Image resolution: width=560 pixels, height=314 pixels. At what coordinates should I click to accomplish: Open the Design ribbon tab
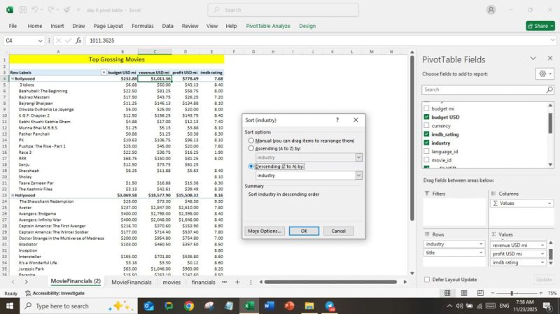coord(307,26)
